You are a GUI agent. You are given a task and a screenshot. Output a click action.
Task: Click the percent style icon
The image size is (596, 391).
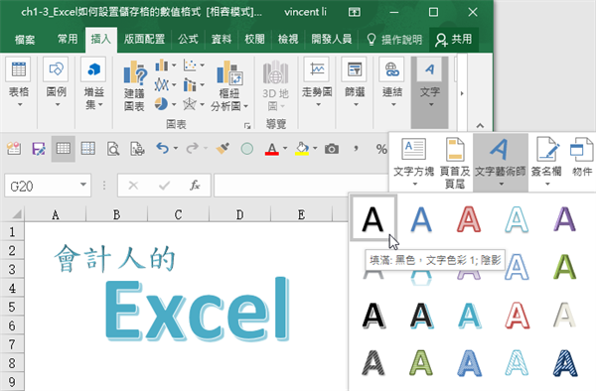coord(381,149)
